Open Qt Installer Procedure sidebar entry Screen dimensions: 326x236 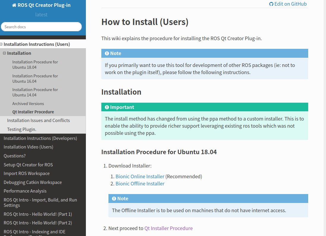pyautogui.click(x=33, y=112)
